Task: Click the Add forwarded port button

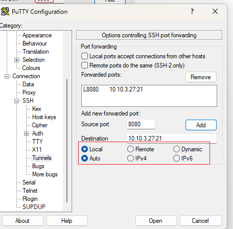Action: [x=201, y=125]
